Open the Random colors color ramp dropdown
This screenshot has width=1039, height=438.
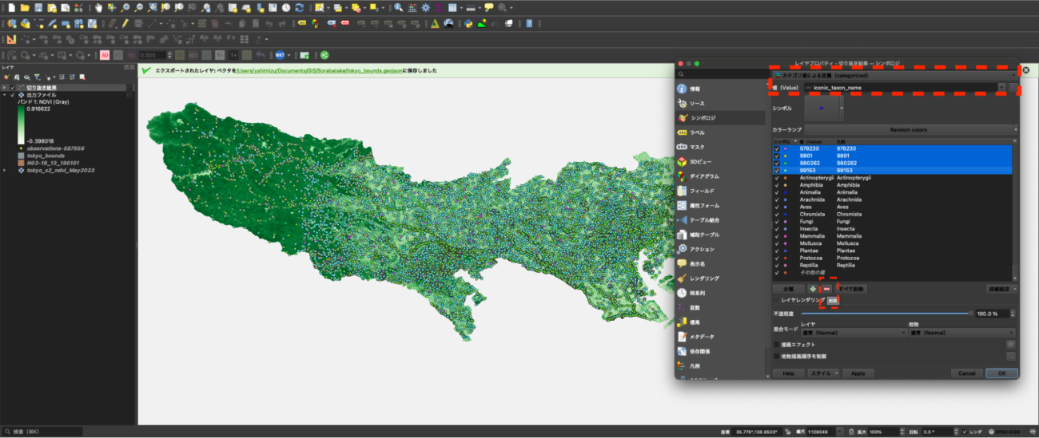[908, 129]
